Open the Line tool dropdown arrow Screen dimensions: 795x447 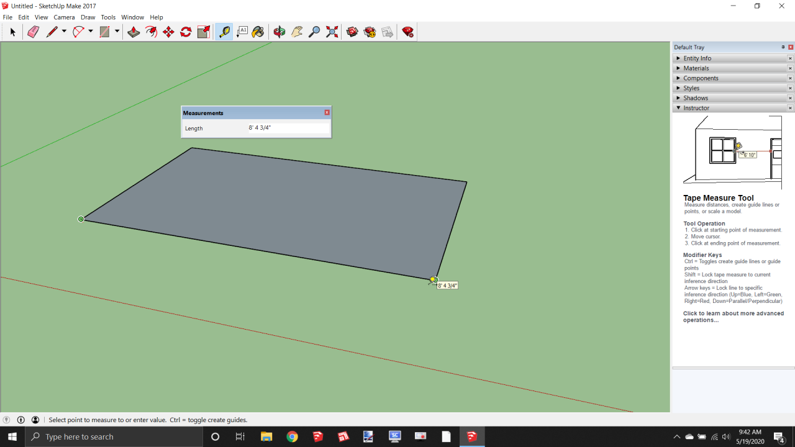pyautogui.click(x=64, y=32)
